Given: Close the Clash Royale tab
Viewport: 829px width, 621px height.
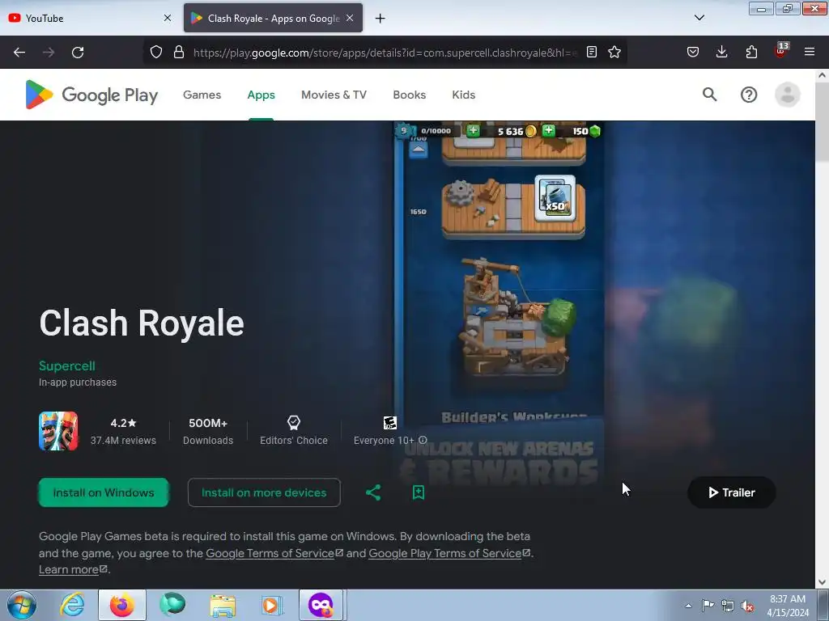Looking at the screenshot, I should click(x=350, y=18).
